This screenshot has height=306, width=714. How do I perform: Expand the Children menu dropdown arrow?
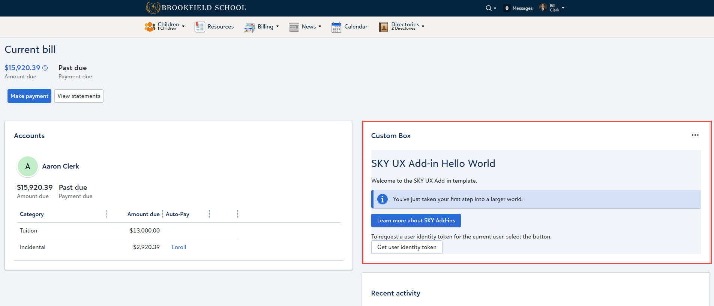click(183, 27)
